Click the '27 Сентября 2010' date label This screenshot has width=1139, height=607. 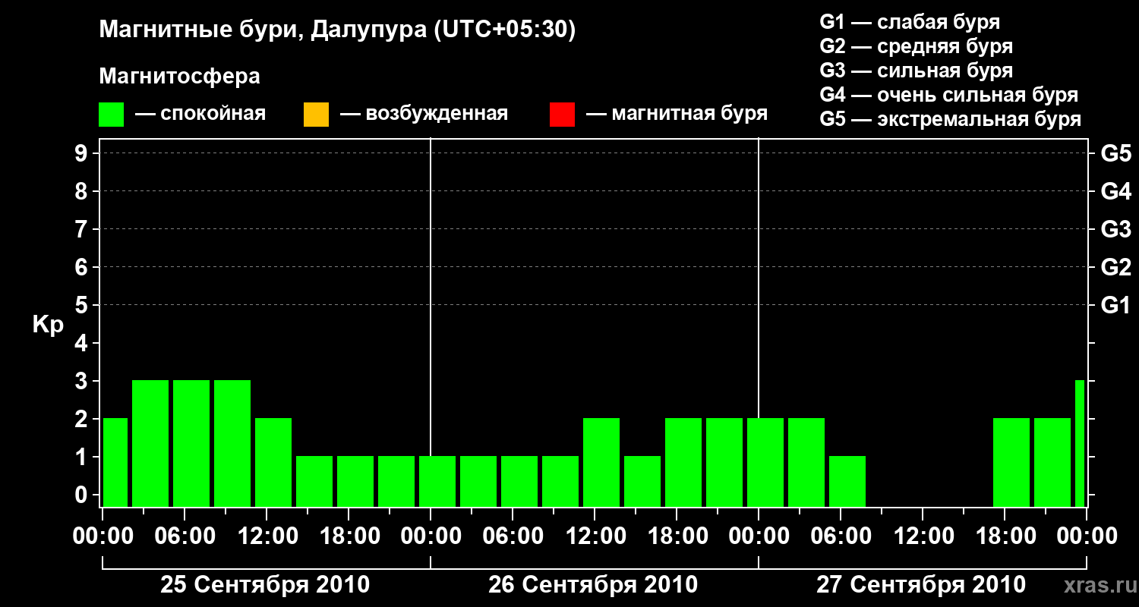[921, 585]
